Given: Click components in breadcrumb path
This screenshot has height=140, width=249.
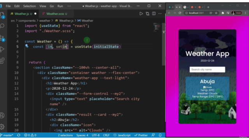Looking at the screenshot, I should point(27,21).
